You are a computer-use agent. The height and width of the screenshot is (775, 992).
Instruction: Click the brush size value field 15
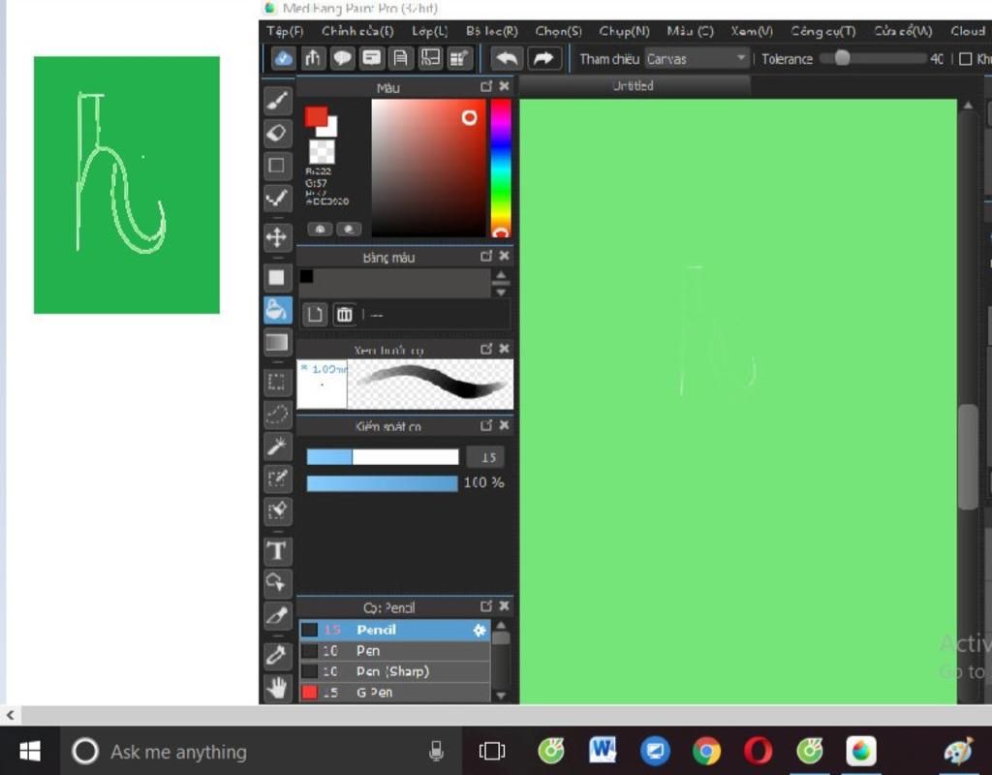click(485, 457)
